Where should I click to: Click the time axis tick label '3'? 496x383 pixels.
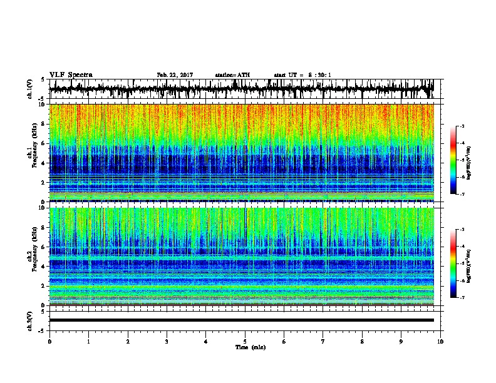point(167,341)
